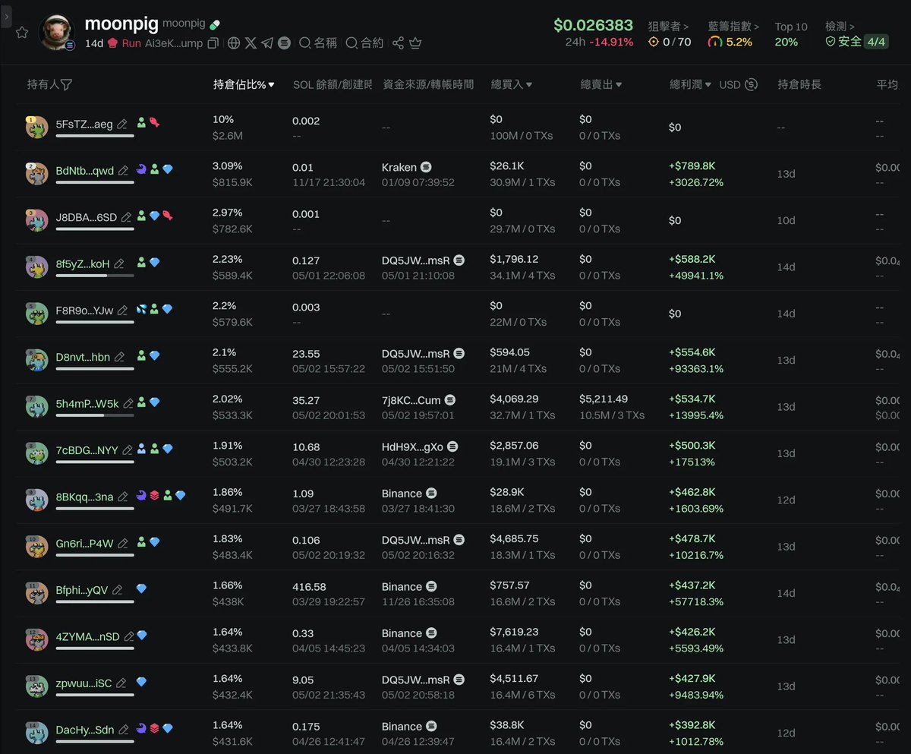Open the moonpig website globe icon

pos(234,43)
